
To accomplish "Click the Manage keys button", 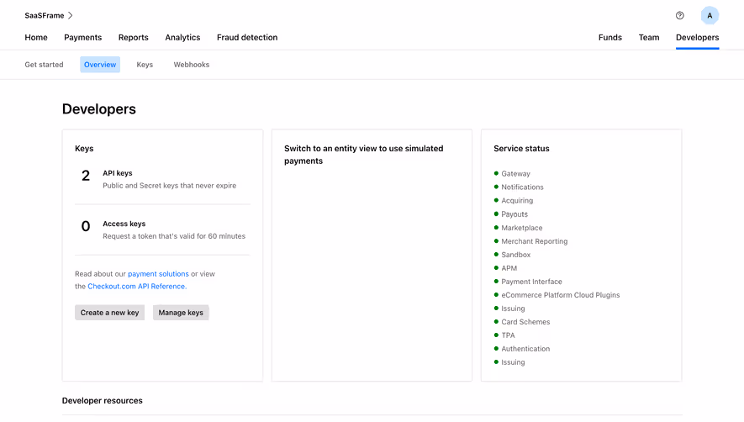I will 181,313.
